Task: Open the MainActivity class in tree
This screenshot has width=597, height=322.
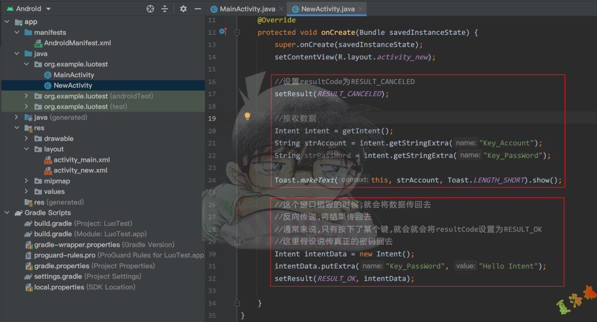Action: (x=74, y=75)
